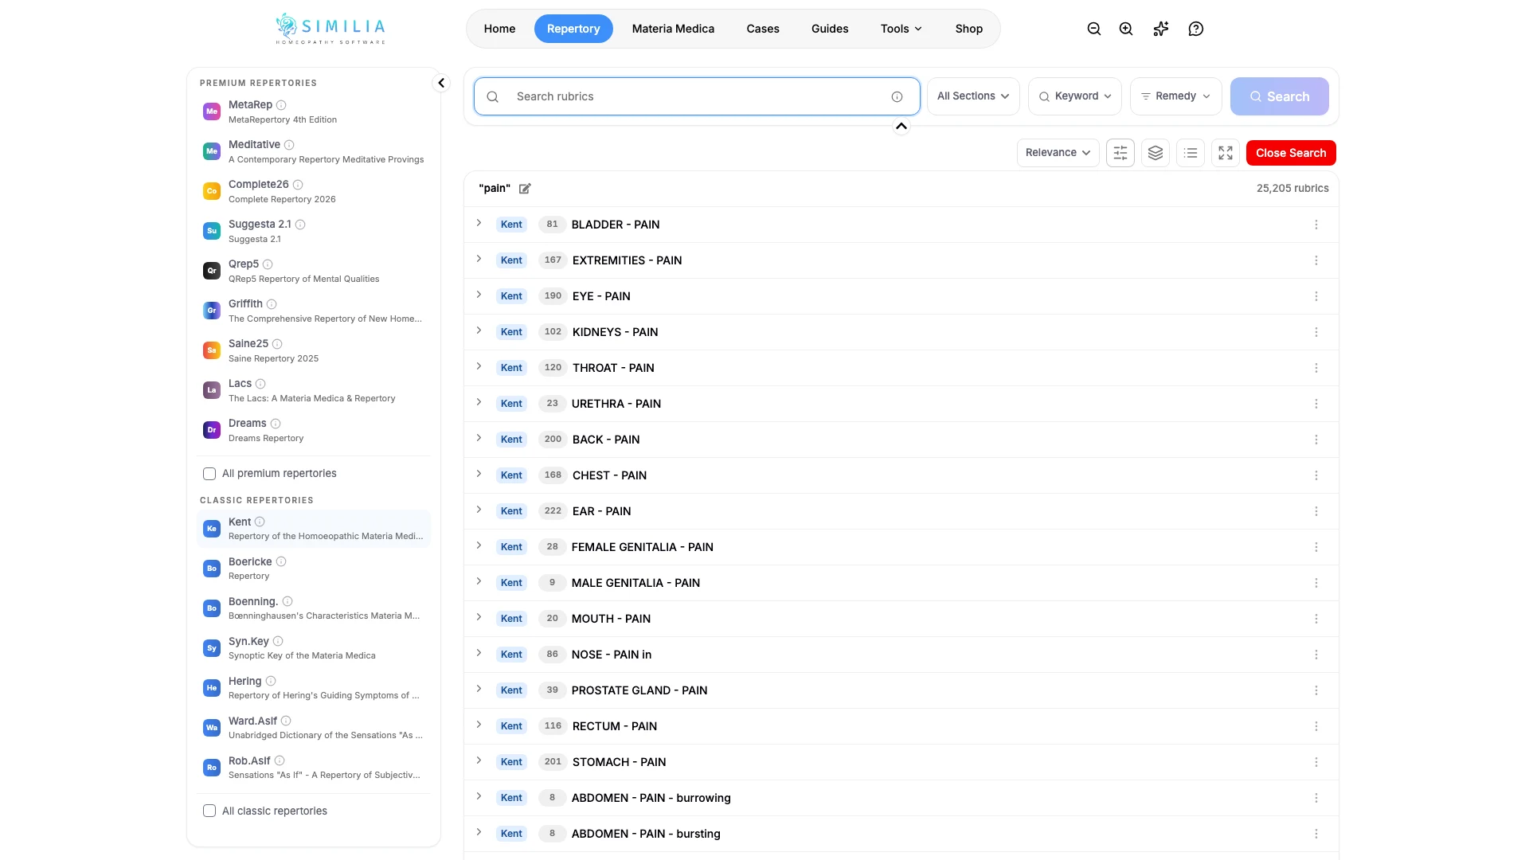1529x860 pixels.
Task: Click the red Close Search button
Action: [x=1291, y=153]
